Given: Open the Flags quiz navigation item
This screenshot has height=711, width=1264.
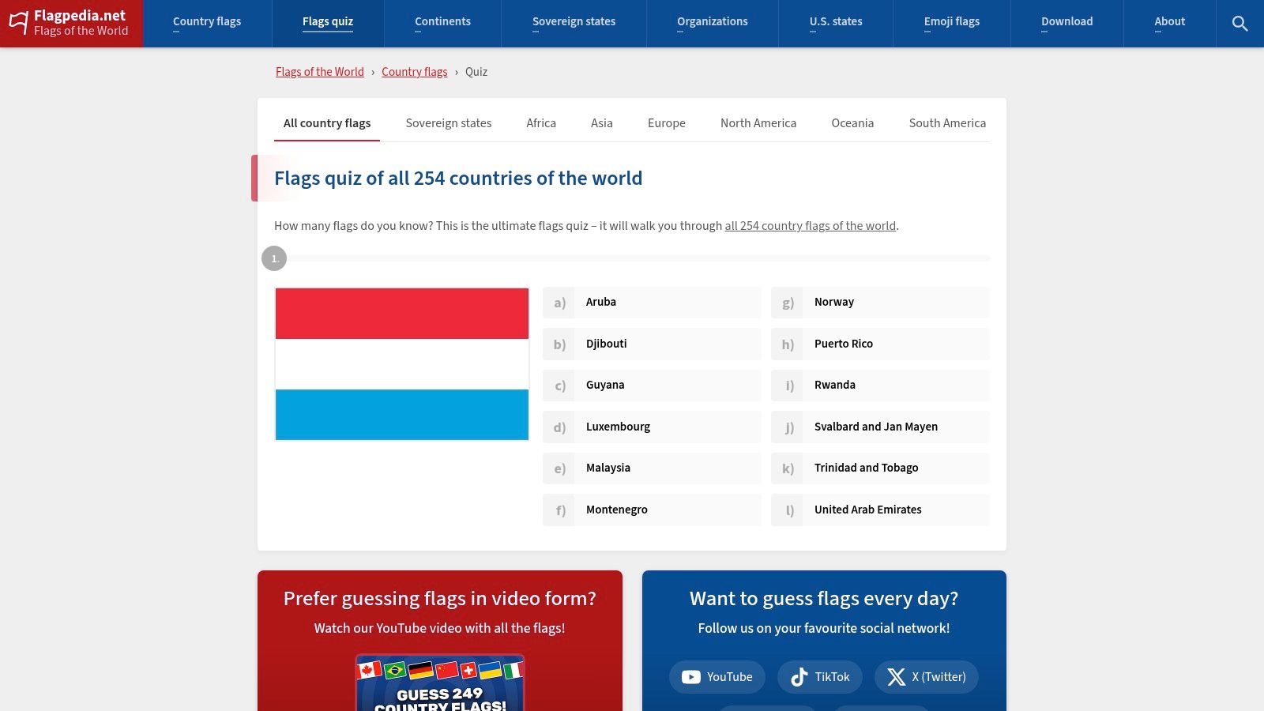Looking at the screenshot, I should pyautogui.click(x=327, y=22).
